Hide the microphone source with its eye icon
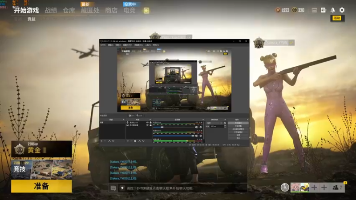Screen dimensions: 356x200 tap(147, 123)
